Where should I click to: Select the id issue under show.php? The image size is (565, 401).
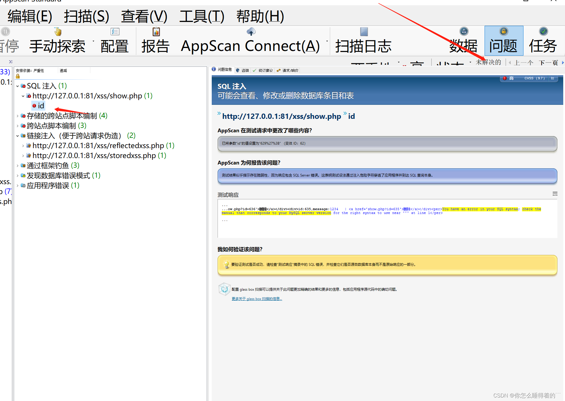pyautogui.click(x=41, y=106)
